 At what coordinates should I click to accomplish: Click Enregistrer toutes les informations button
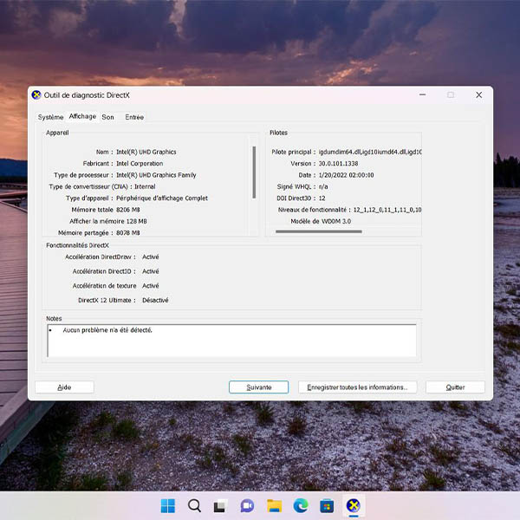pyautogui.click(x=362, y=387)
